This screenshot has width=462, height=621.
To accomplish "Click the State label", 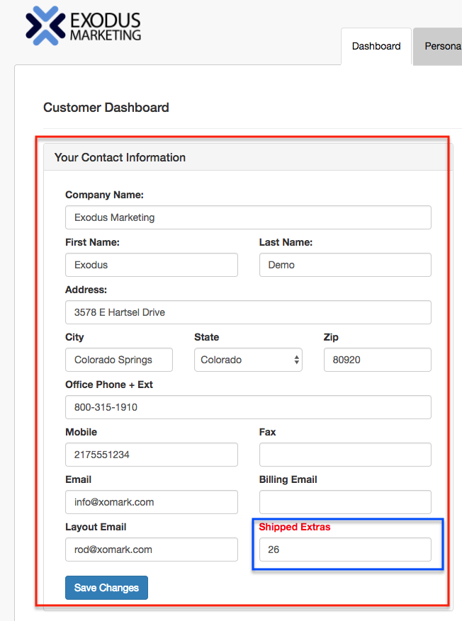I will (206, 337).
